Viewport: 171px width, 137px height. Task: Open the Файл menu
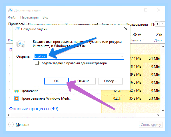tap(12, 17)
